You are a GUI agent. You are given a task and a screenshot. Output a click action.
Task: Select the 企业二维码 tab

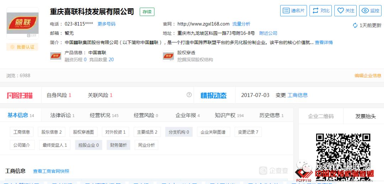pyautogui.click(x=321, y=116)
